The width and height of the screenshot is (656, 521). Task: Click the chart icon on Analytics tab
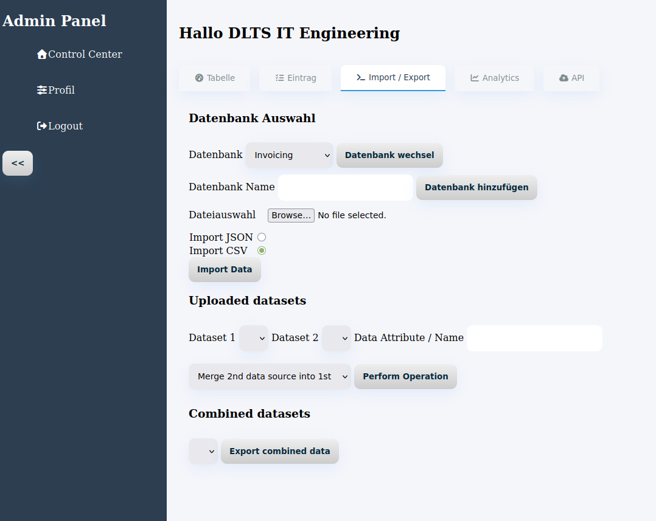[x=475, y=78]
